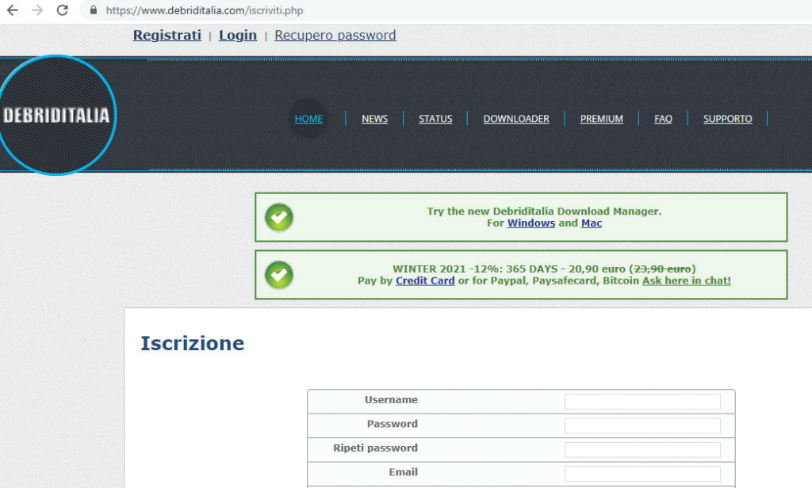Focus the Ripeti password input field
The height and width of the screenshot is (488, 812).
642,450
